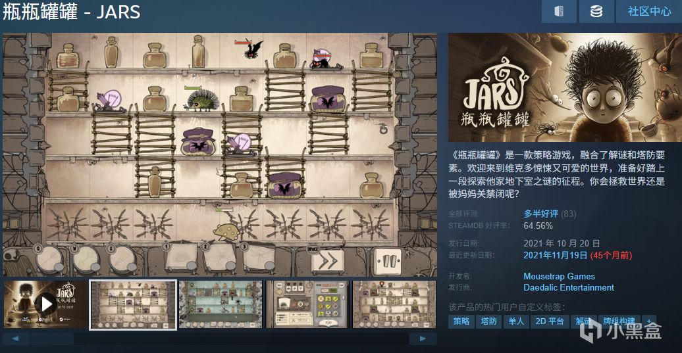Click the pause button in game screenshot
Screen dimensions: 682x353
tap(388, 262)
